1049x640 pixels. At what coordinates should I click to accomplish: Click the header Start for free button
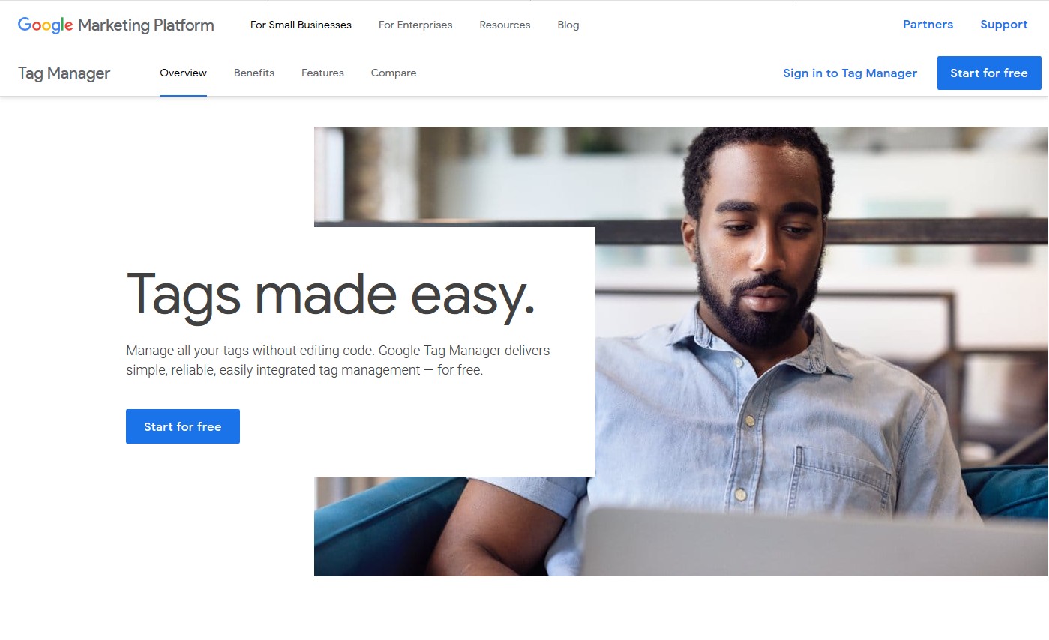click(x=989, y=73)
